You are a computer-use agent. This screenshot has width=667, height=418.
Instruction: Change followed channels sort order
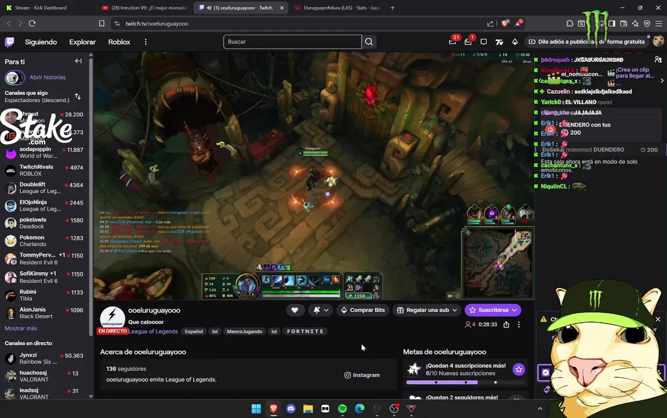click(78, 96)
